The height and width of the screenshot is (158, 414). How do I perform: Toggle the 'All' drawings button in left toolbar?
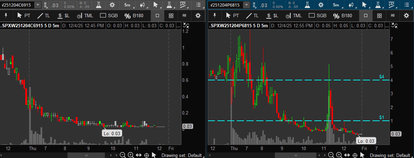(x=184, y=16)
